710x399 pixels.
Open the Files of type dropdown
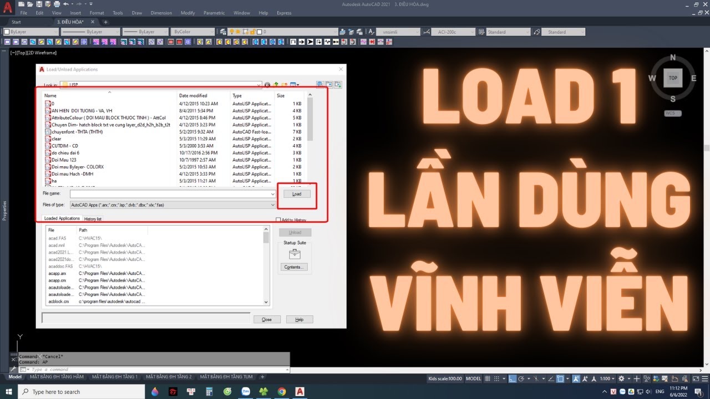[x=272, y=205]
